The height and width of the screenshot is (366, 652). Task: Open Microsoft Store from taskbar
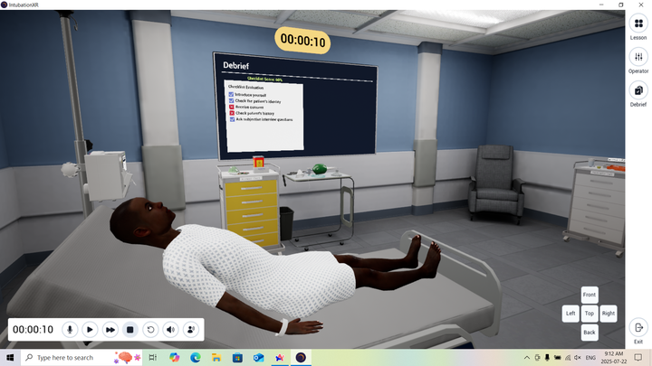(x=237, y=357)
